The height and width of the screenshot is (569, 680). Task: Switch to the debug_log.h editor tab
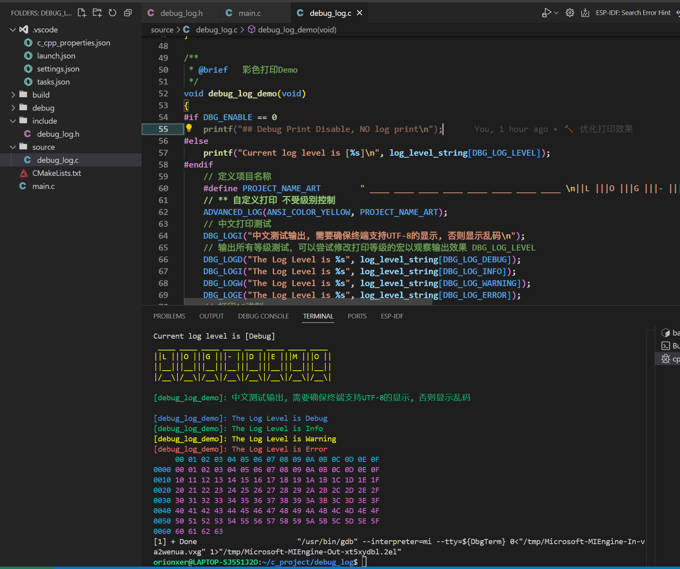[180, 13]
